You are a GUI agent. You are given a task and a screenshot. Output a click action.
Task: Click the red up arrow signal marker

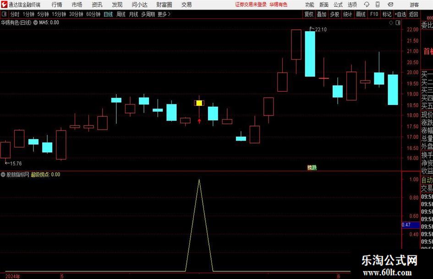pos(199,121)
